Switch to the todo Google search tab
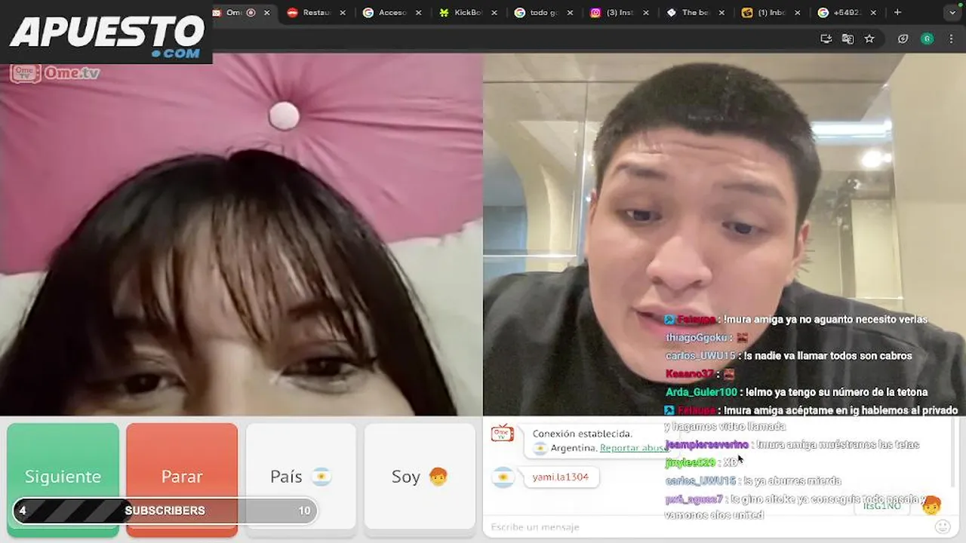Image resolution: width=966 pixels, height=543 pixels. pyautogui.click(x=543, y=12)
